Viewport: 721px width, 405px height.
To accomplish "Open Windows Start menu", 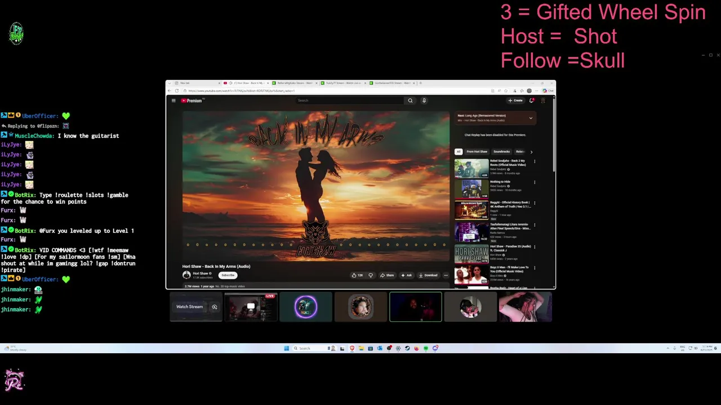I will tap(287, 348).
